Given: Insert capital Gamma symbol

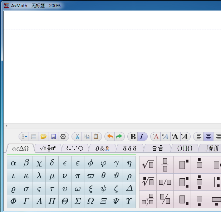Looking at the screenshot, I should 26,201.
